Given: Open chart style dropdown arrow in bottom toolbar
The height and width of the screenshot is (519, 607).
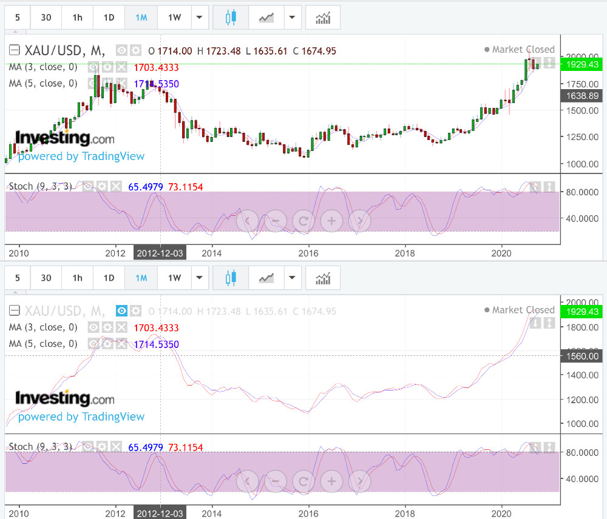Looking at the screenshot, I should [293, 278].
